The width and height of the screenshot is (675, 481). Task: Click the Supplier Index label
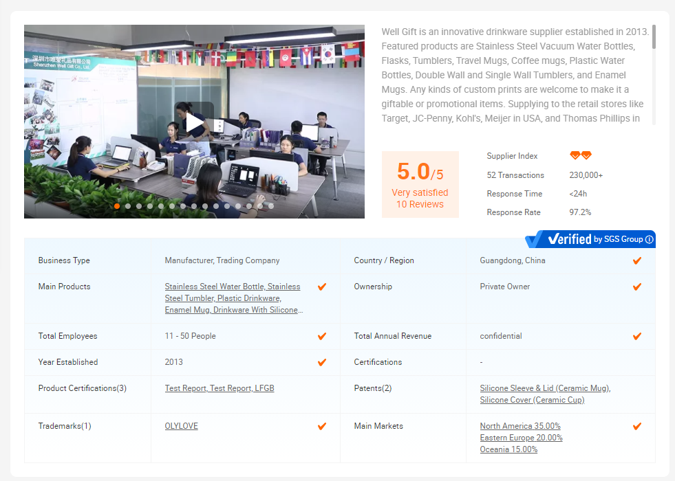coord(512,156)
